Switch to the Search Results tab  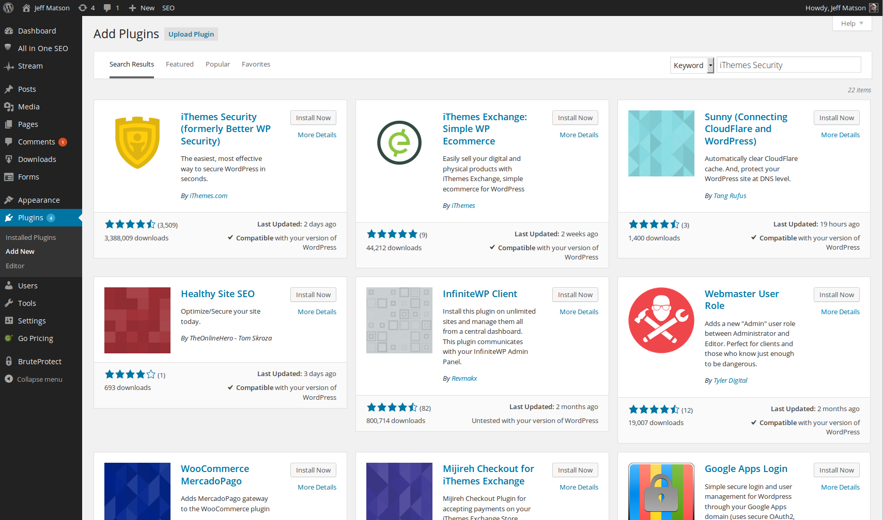pos(132,64)
